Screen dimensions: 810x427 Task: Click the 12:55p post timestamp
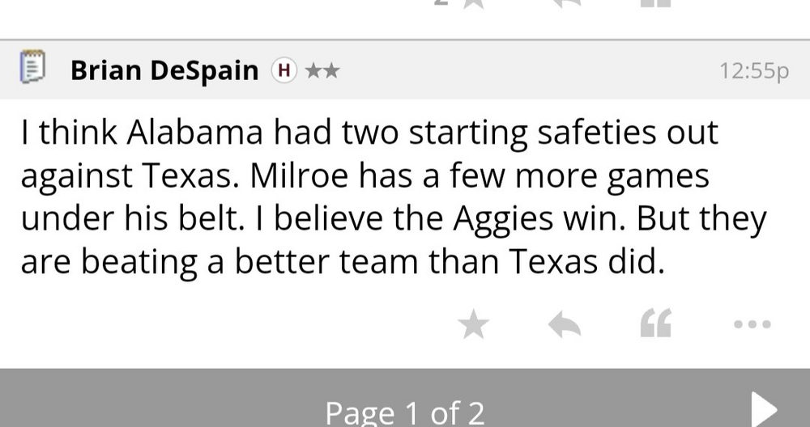click(x=753, y=71)
